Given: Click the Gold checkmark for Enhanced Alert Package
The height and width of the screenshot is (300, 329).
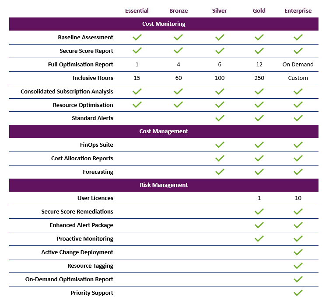Looking at the screenshot, I should tap(259, 225).
